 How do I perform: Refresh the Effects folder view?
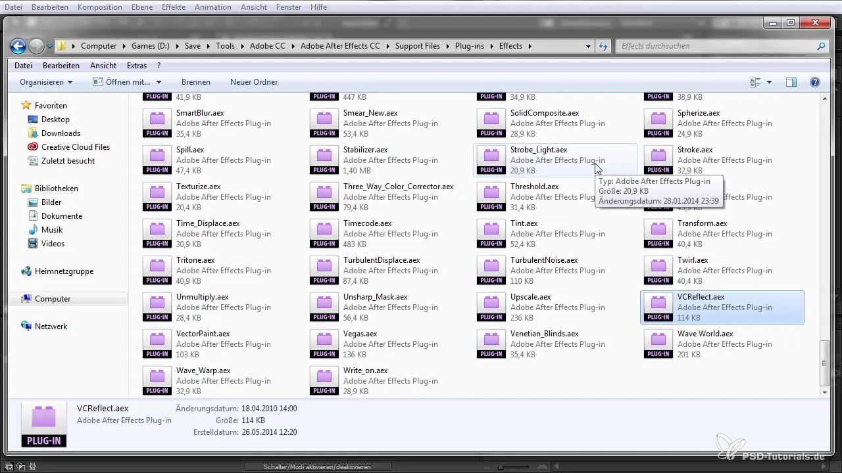(603, 47)
